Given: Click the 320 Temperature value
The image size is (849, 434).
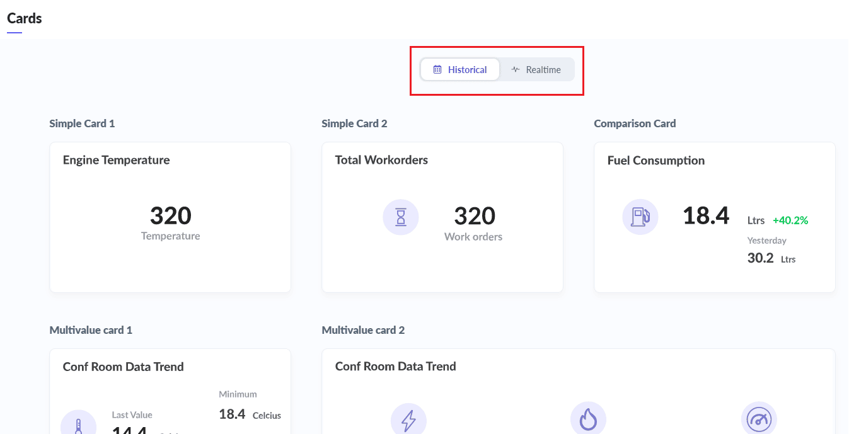Looking at the screenshot, I should tap(170, 216).
